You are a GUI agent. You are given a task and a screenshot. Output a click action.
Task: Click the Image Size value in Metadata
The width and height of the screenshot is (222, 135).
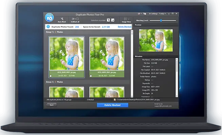155,87
